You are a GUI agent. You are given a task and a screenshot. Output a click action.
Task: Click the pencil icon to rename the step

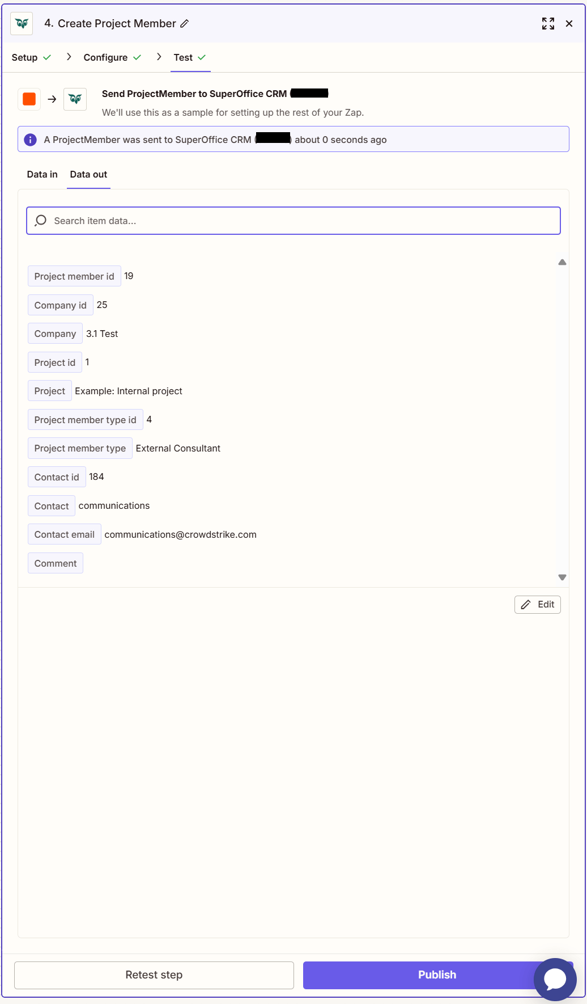185,24
